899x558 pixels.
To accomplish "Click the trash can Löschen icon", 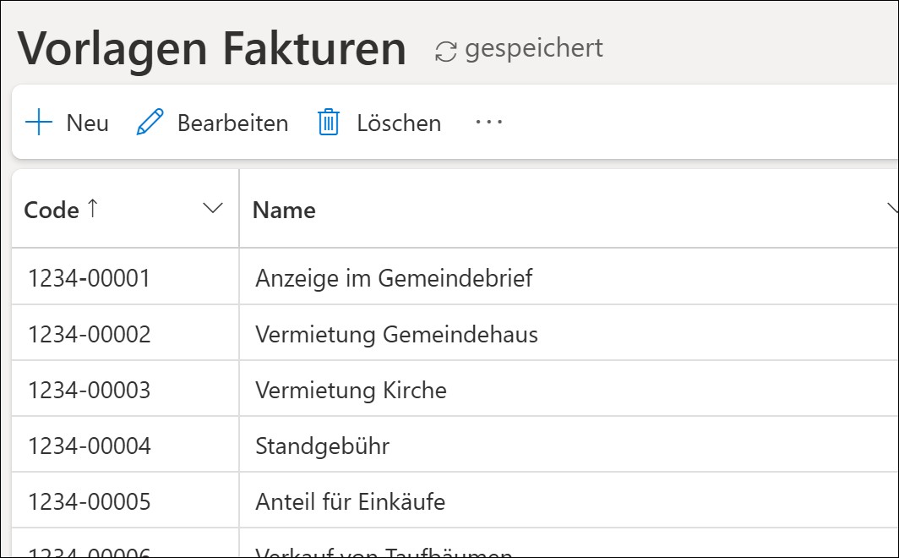I will tap(328, 123).
